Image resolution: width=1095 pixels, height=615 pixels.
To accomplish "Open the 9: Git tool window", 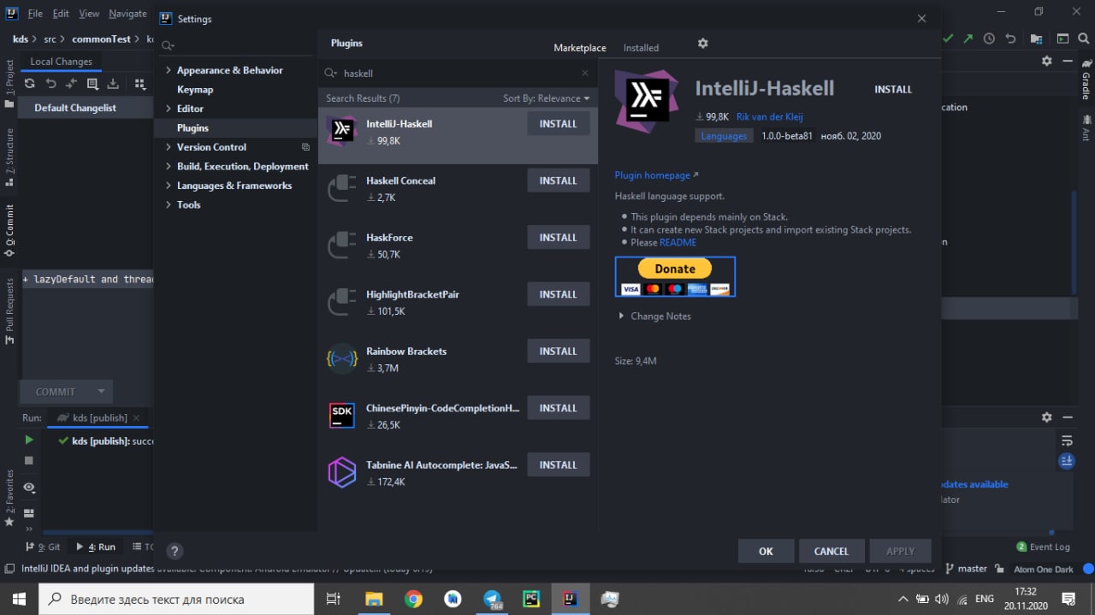I will 43,547.
